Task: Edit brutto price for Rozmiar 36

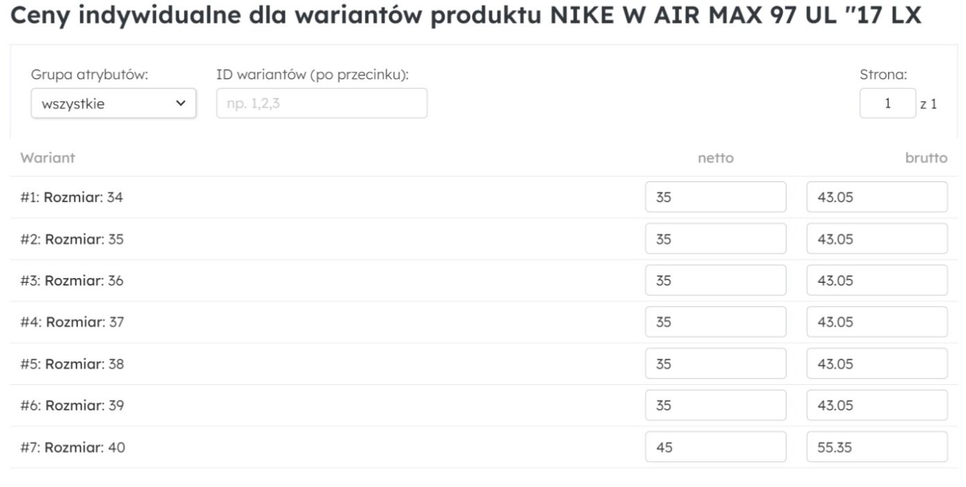Action: [x=876, y=281]
